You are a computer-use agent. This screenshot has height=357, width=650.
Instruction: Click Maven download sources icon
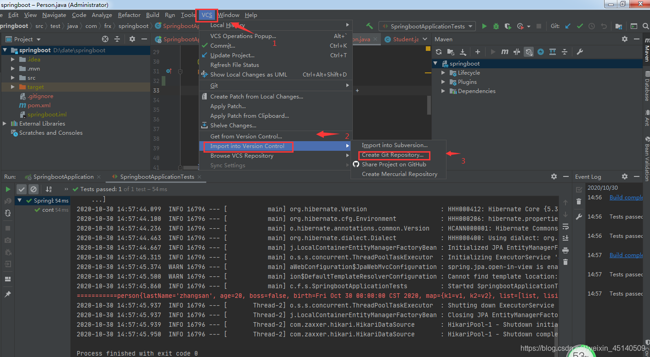463,52
